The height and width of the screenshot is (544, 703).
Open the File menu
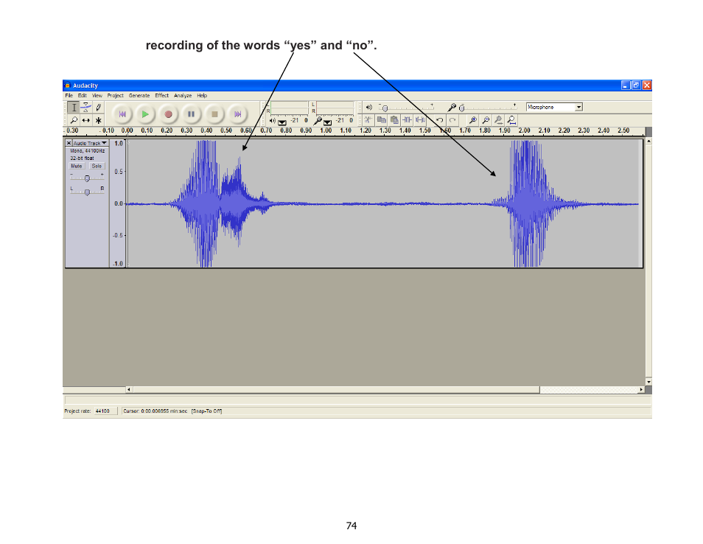[69, 96]
